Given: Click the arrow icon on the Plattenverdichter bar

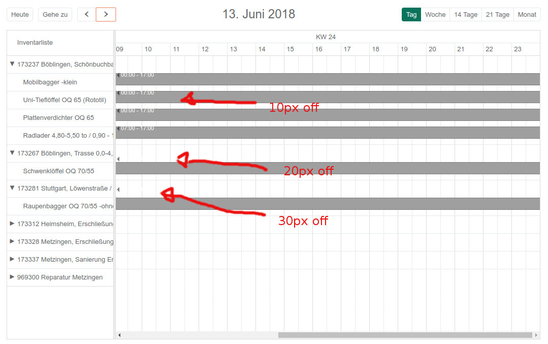Looking at the screenshot, I should tap(118, 110).
